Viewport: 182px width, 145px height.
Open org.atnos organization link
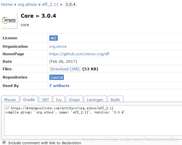(58, 46)
